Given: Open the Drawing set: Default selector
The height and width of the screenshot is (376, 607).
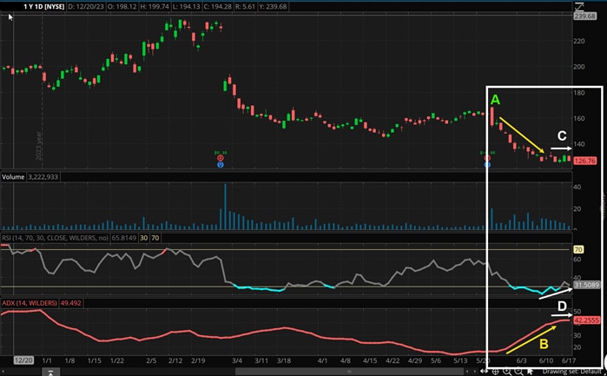Looking at the screenshot, I should [572, 372].
